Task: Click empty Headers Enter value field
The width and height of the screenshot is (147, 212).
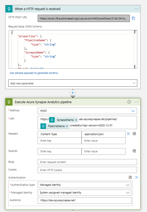Action: [x=104, y=141]
